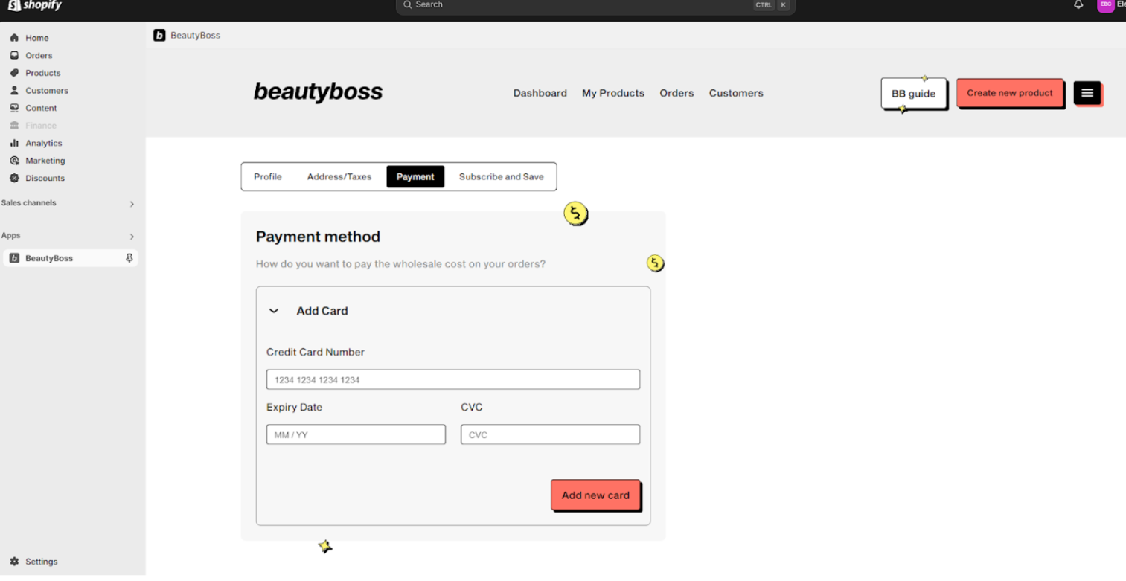1126x581 pixels.
Task: Open Settings in sidebar
Action: (41, 562)
